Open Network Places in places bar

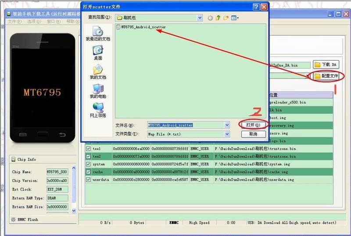[97, 110]
